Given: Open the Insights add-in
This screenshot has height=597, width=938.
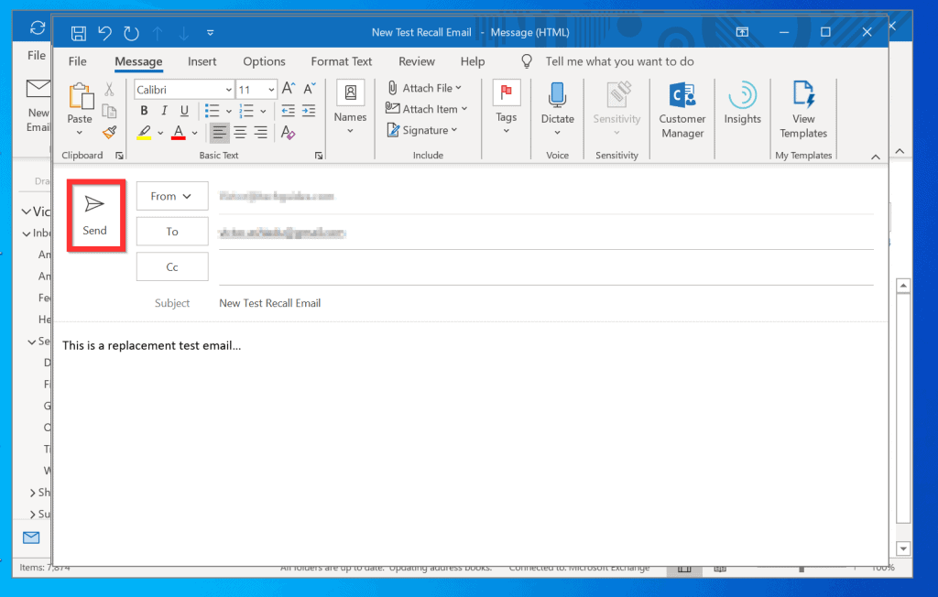Looking at the screenshot, I should pyautogui.click(x=742, y=104).
